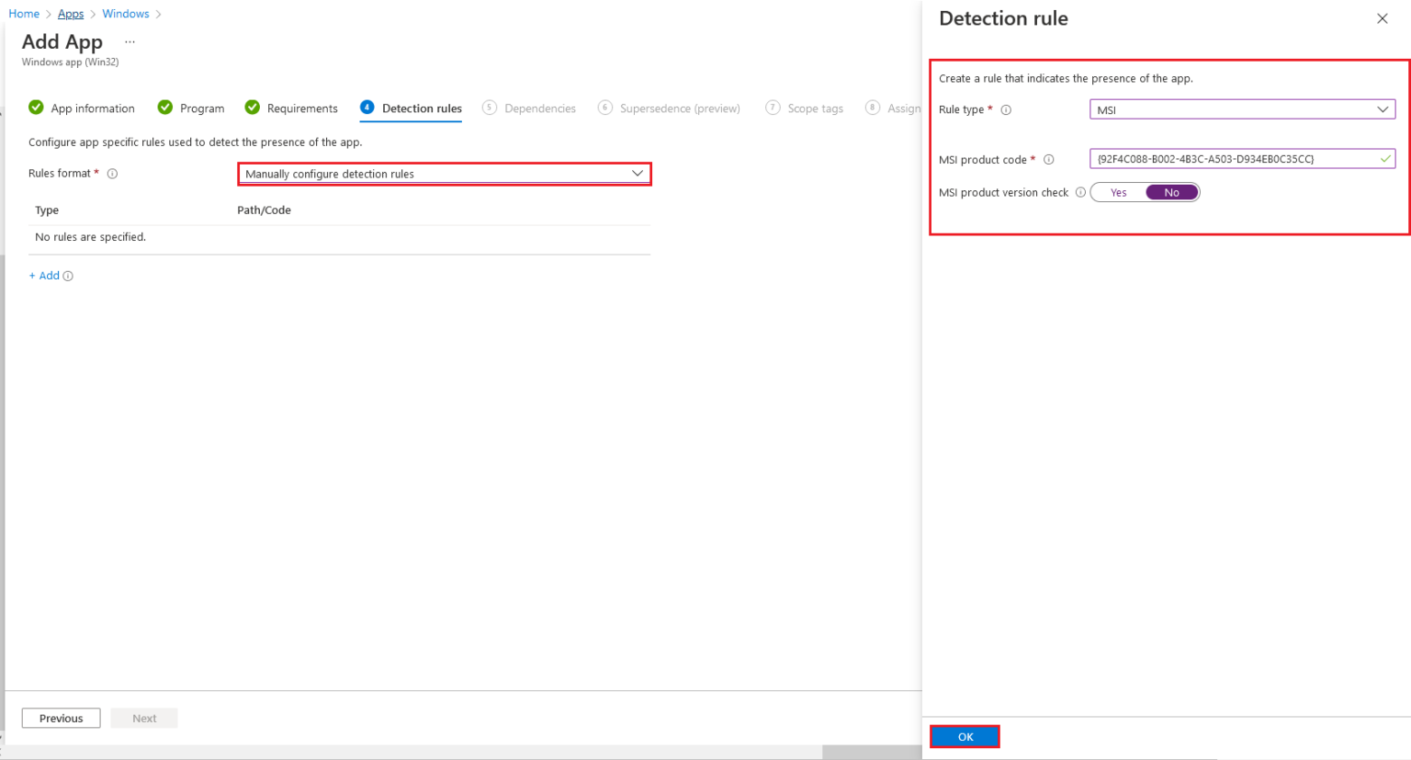
Task: Set MSI product version check to Yes
Action: point(1118,192)
